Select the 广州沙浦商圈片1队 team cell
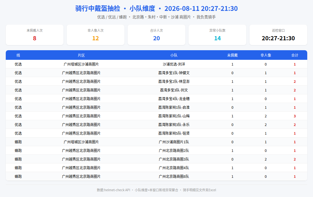 pyautogui.click(x=174, y=142)
